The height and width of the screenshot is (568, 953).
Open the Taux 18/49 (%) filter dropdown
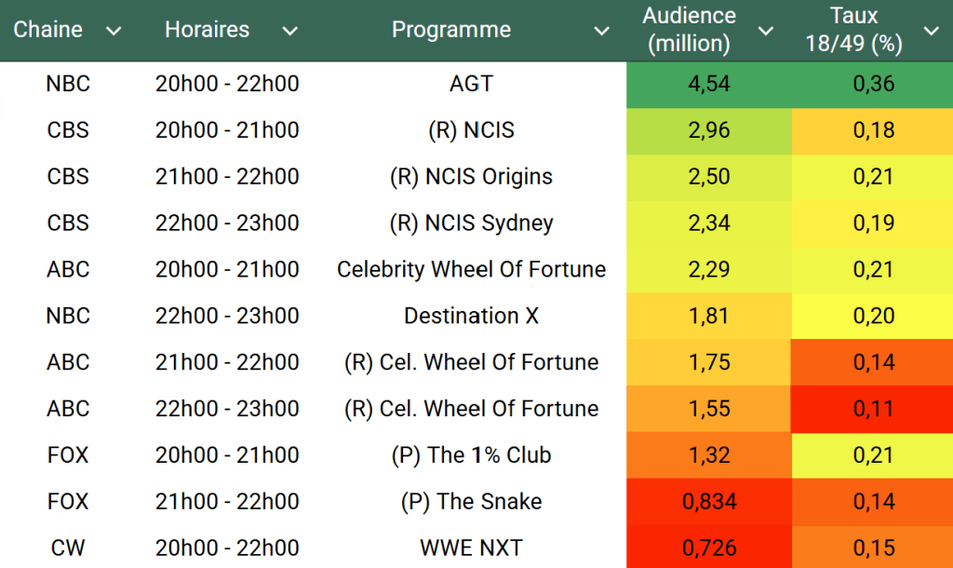[x=931, y=31]
